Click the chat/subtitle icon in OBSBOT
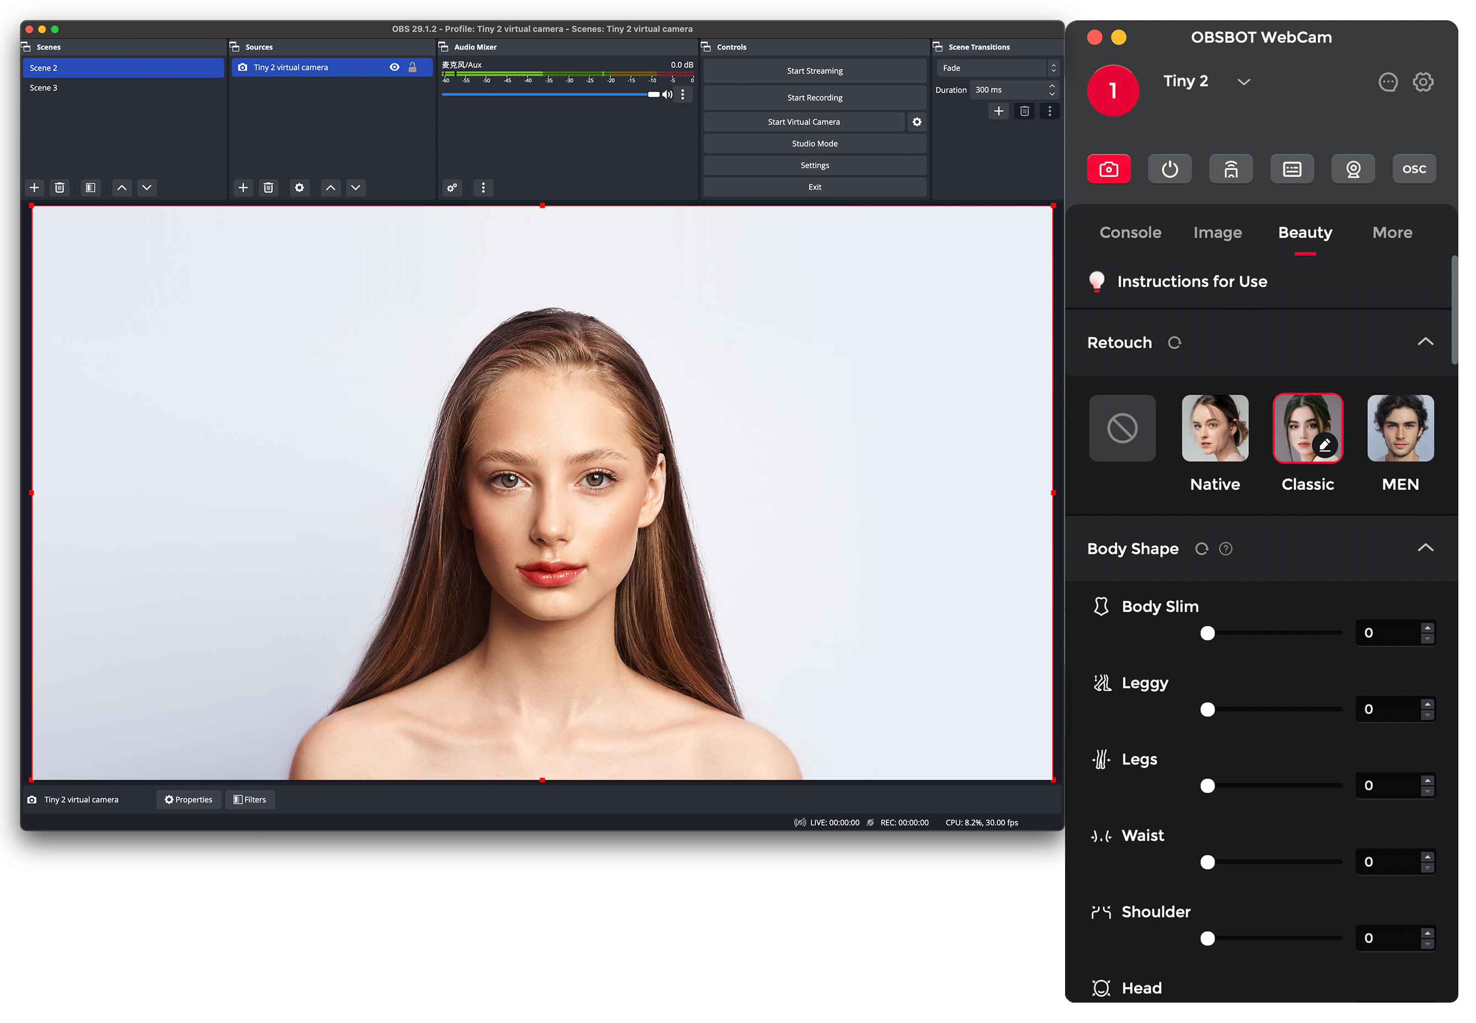1476x1023 pixels. pyautogui.click(x=1292, y=168)
